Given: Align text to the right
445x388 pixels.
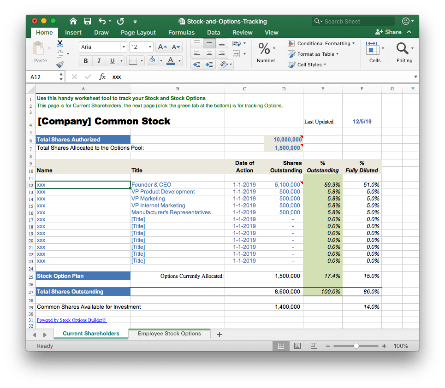Looking at the screenshot, I should tap(222, 54).
